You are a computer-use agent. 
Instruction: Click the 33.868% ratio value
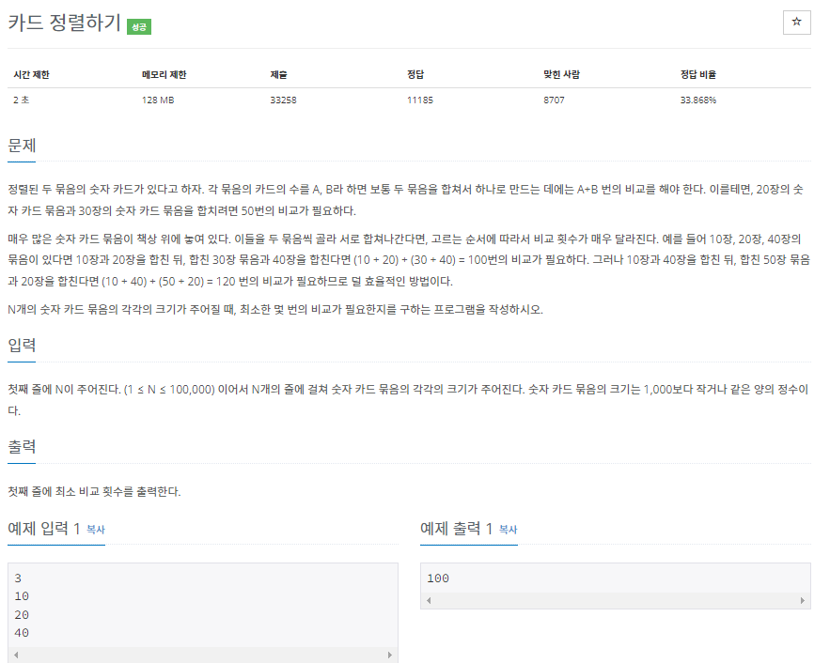(x=698, y=100)
